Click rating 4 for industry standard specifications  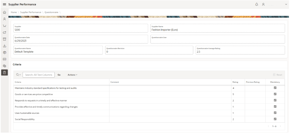click(233, 88)
